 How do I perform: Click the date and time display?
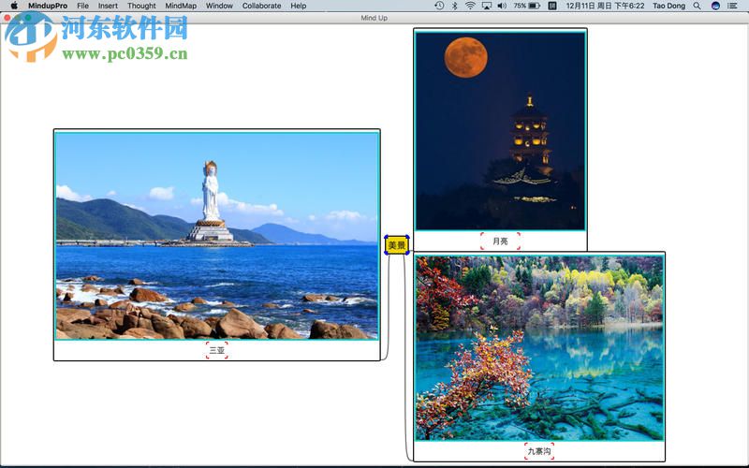pyautogui.click(x=605, y=6)
